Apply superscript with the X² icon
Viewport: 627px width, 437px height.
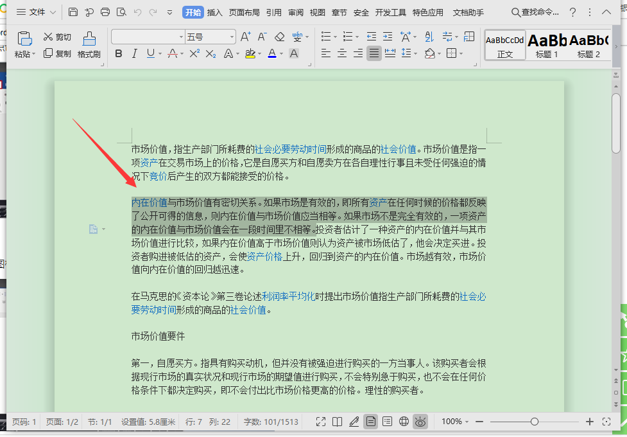(194, 53)
